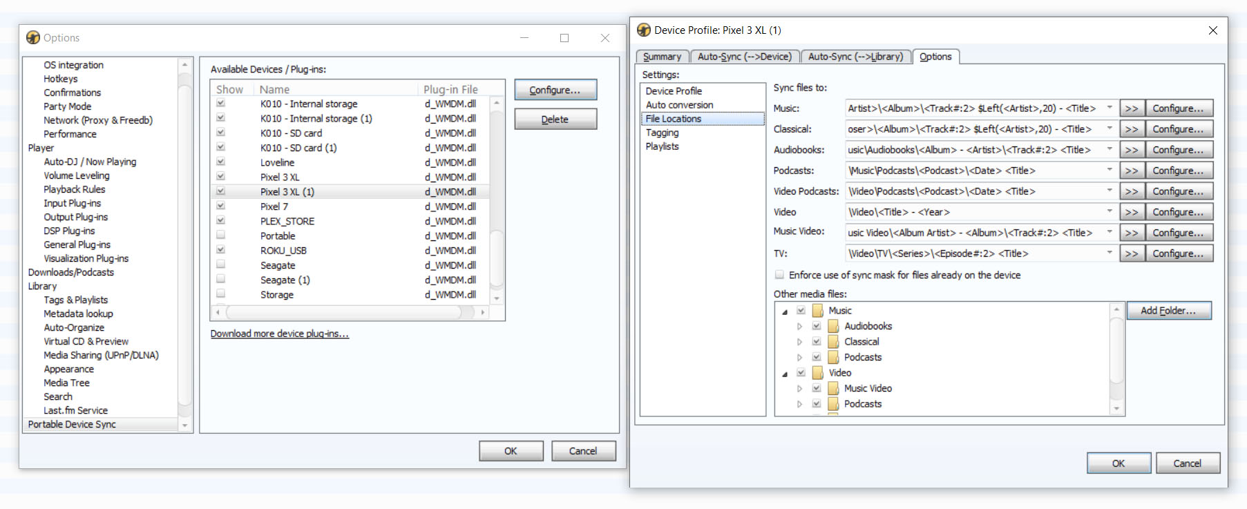Open the Audiobooks sync mask dropdown arrow
1247x509 pixels.
click(x=1110, y=150)
